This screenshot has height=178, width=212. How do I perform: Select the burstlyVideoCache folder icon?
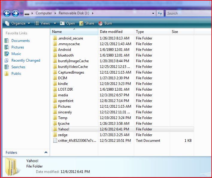pyautogui.click(x=55, y=67)
